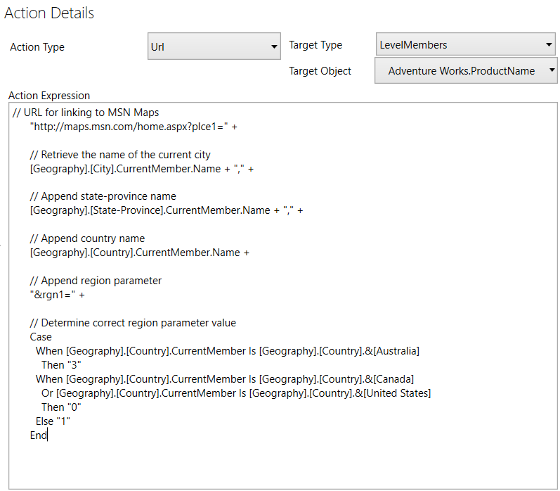Click the Case keyword in the expression
Screen dimensions: 560x491
tap(41, 337)
